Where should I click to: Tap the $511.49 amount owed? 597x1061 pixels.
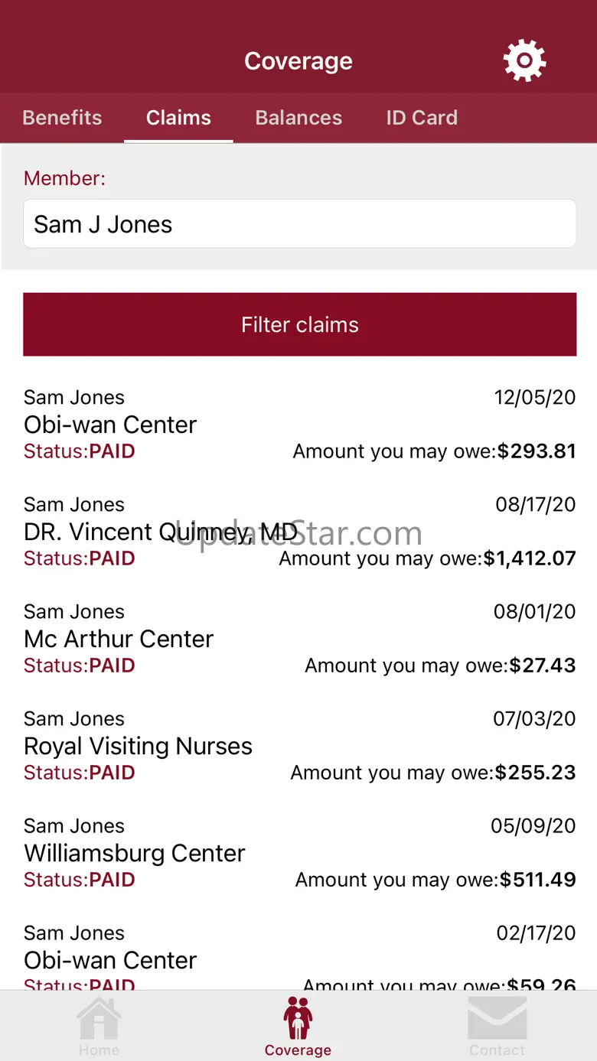tap(538, 880)
